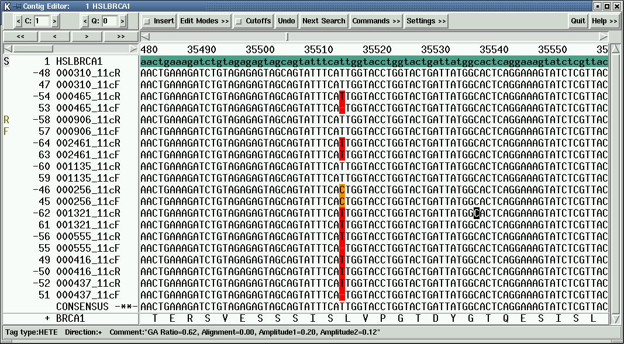Decrease the Q quality cutoff value

(85, 21)
